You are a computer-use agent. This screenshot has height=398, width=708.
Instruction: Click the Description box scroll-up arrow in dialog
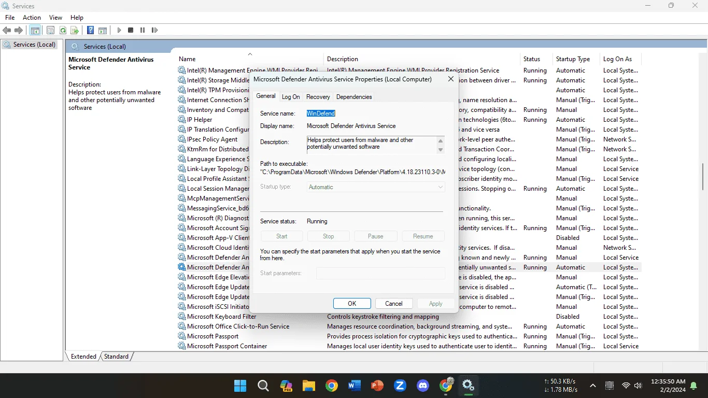pyautogui.click(x=441, y=140)
